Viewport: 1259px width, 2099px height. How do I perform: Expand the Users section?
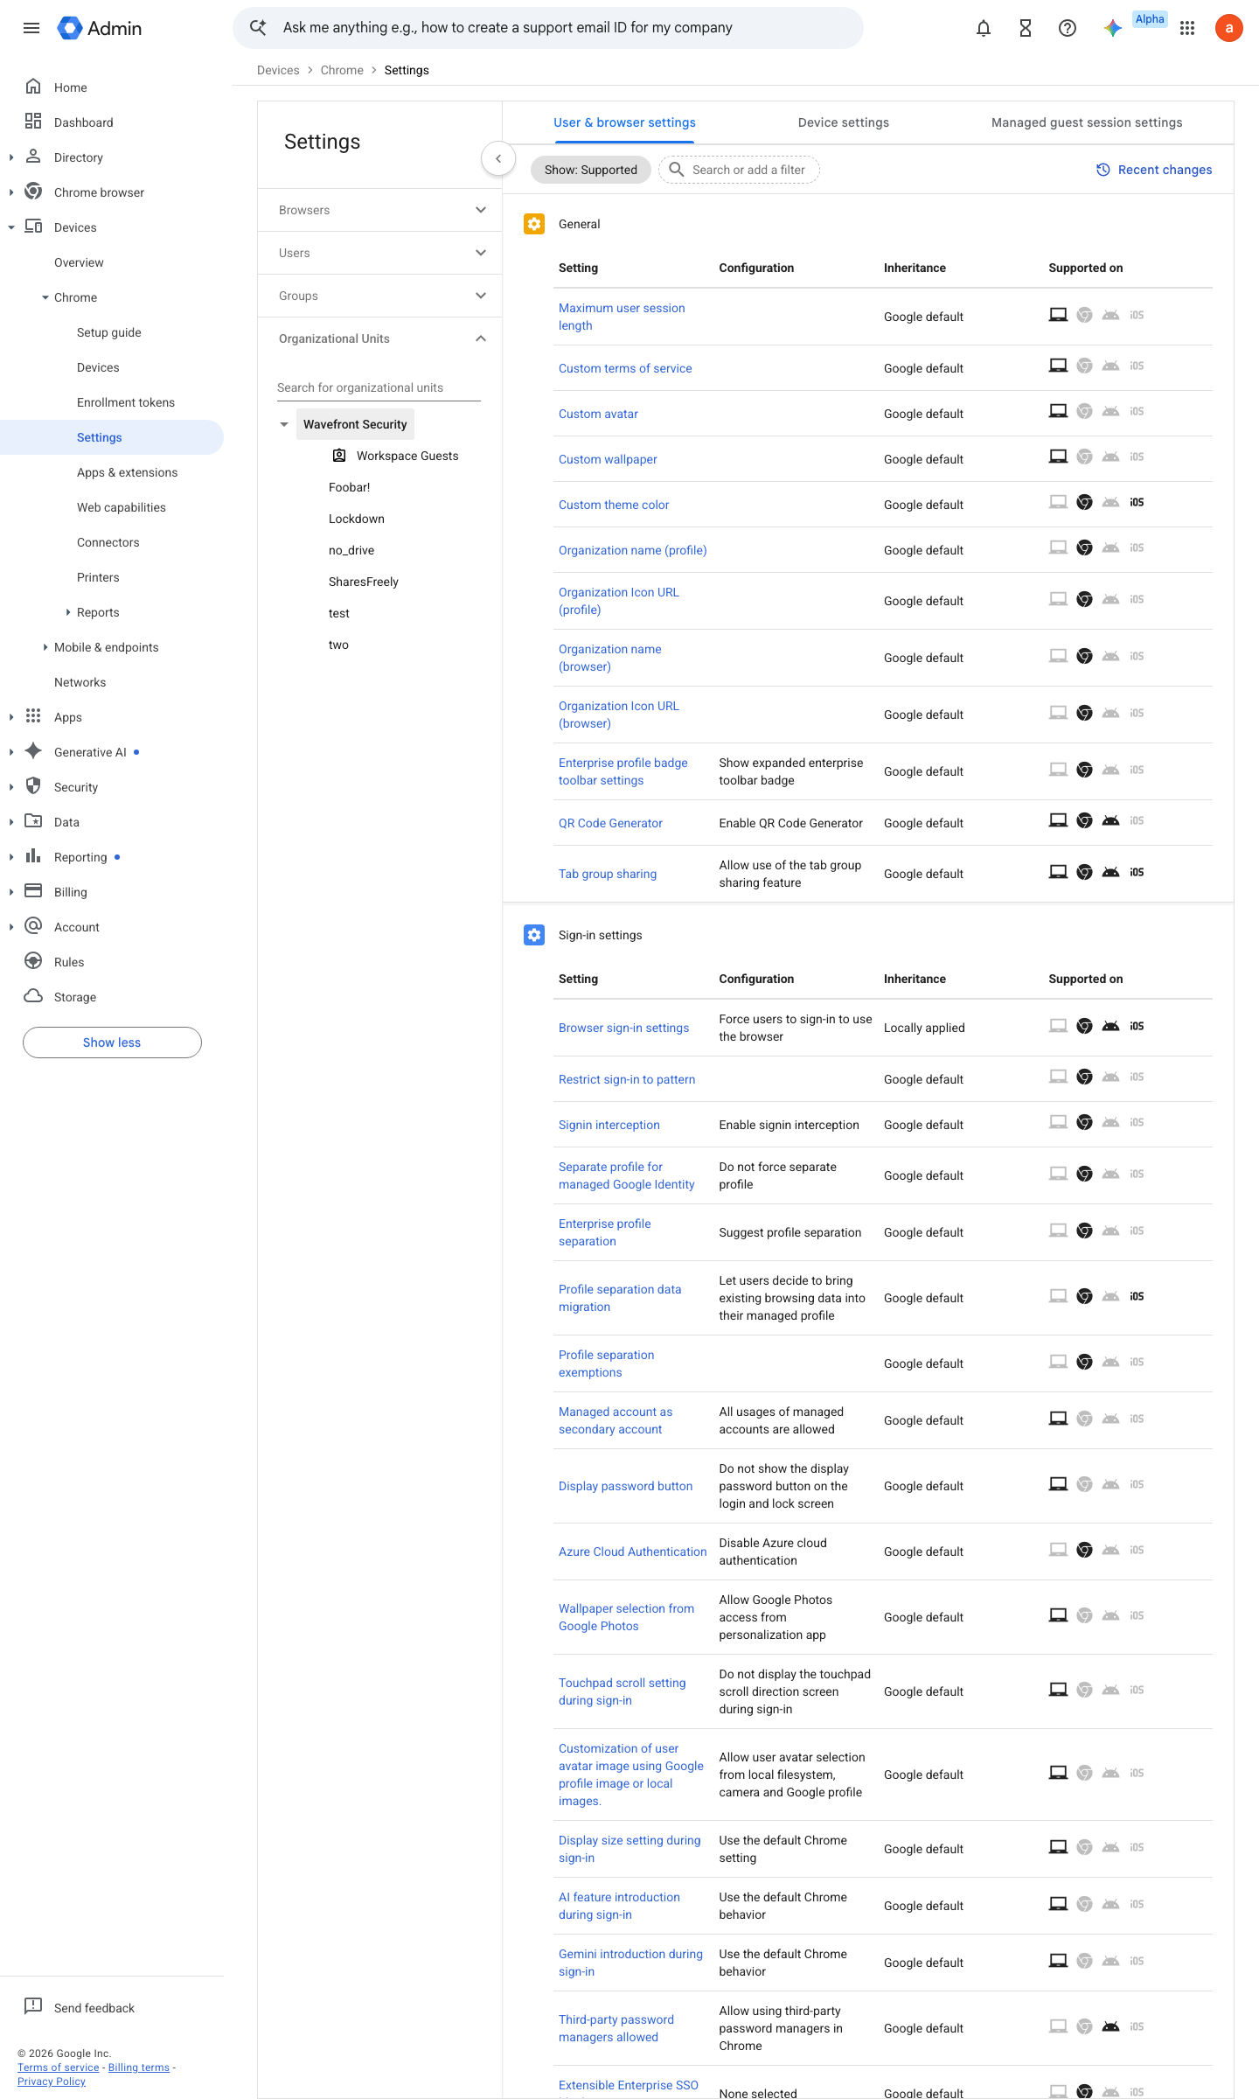pos(481,253)
